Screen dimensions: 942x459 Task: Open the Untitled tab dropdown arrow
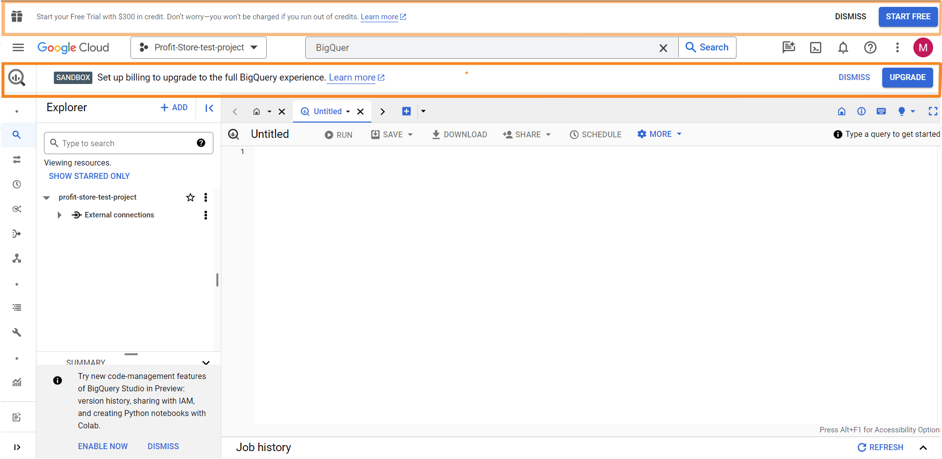(348, 112)
